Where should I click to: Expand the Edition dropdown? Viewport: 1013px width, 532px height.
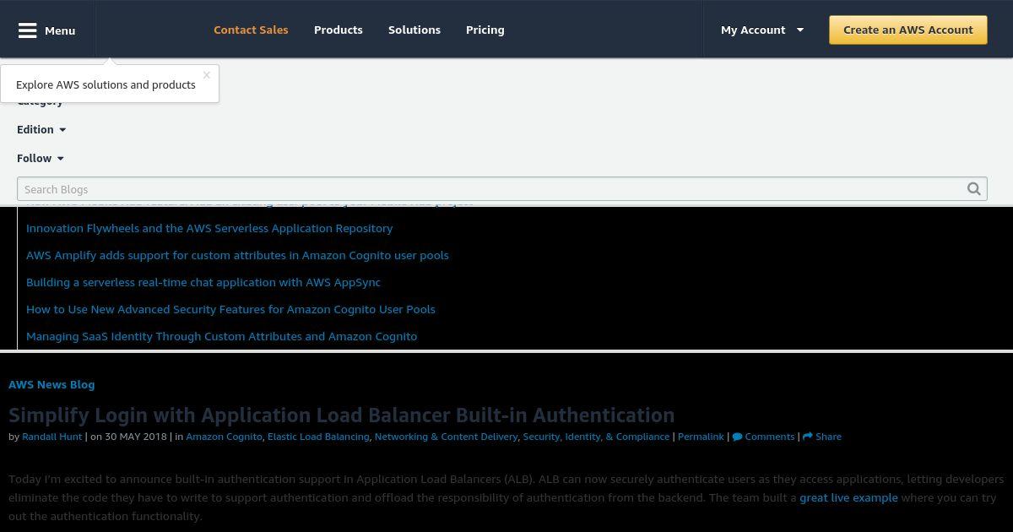(41, 129)
